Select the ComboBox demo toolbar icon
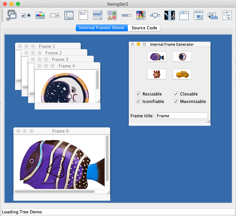 [x=54, y=15]
